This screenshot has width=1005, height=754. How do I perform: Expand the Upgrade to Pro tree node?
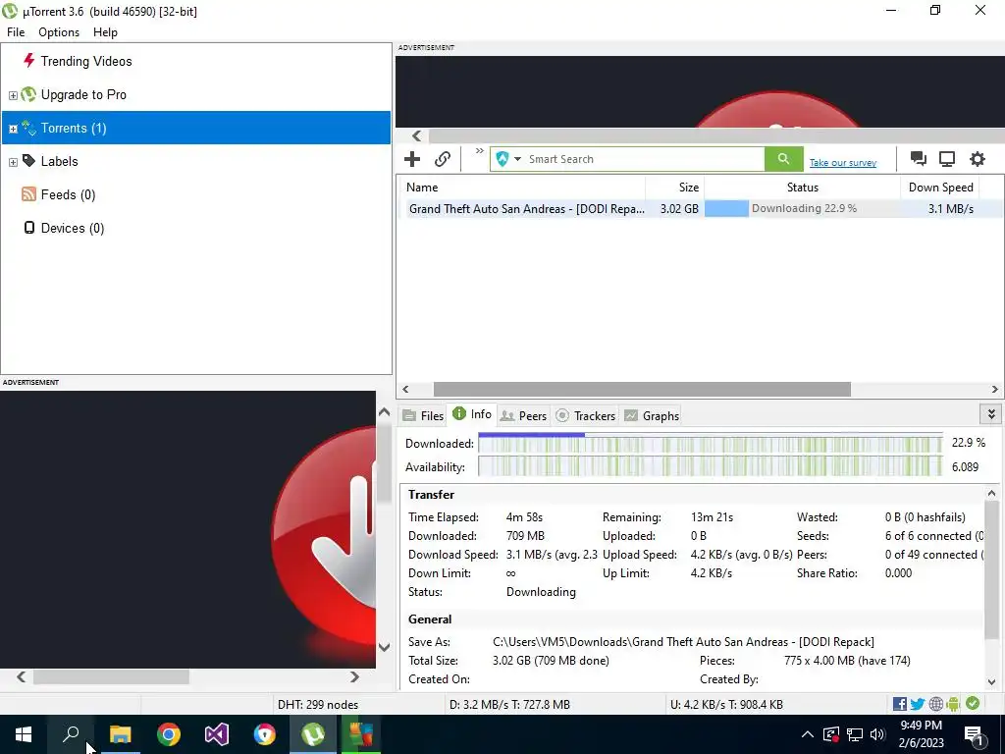point(13,95)
